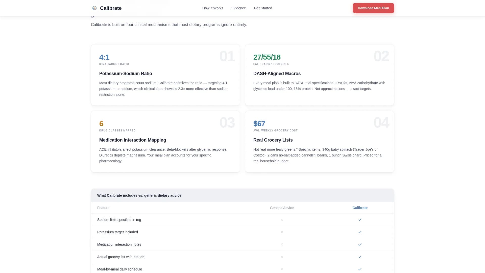Click the Generic Advice column header
Screen dimensions: 485x273
(x=282, y=208)
